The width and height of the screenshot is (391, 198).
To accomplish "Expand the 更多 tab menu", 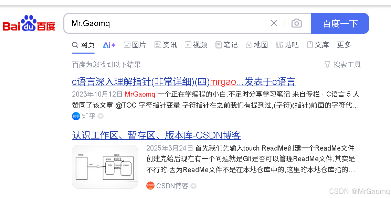I will point(344,45).
